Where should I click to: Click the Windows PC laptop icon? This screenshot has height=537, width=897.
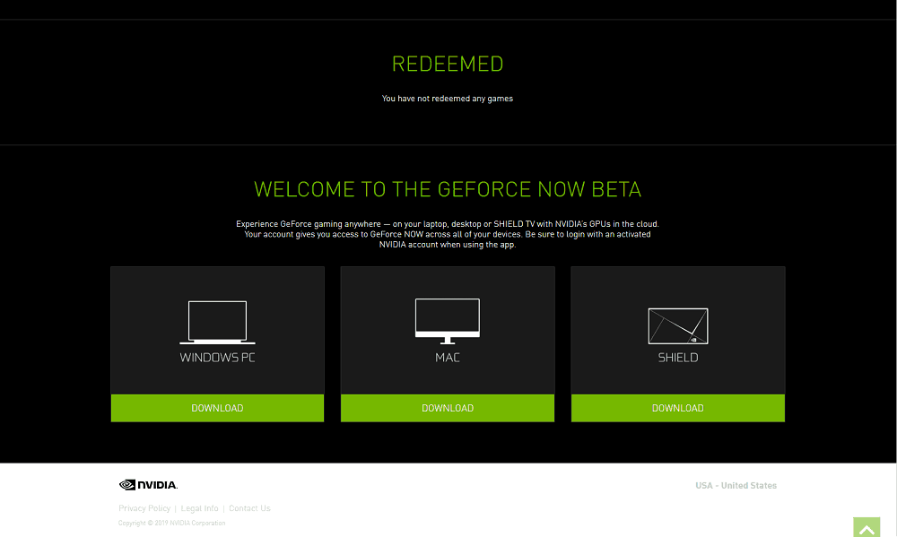(217, 323)
